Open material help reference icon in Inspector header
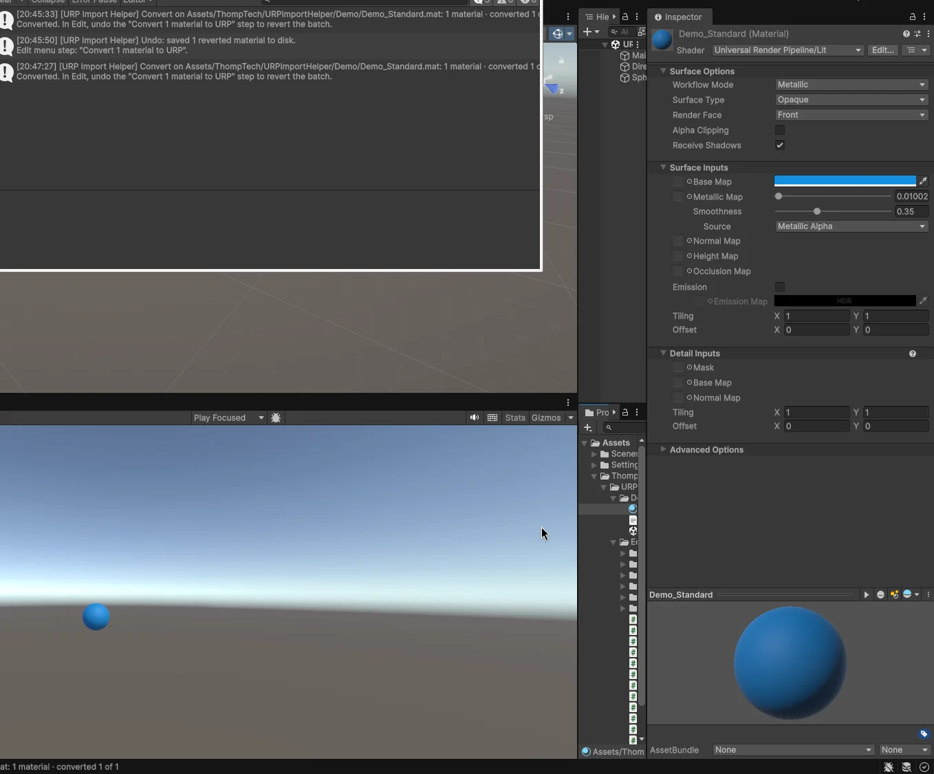 [906, 34]
